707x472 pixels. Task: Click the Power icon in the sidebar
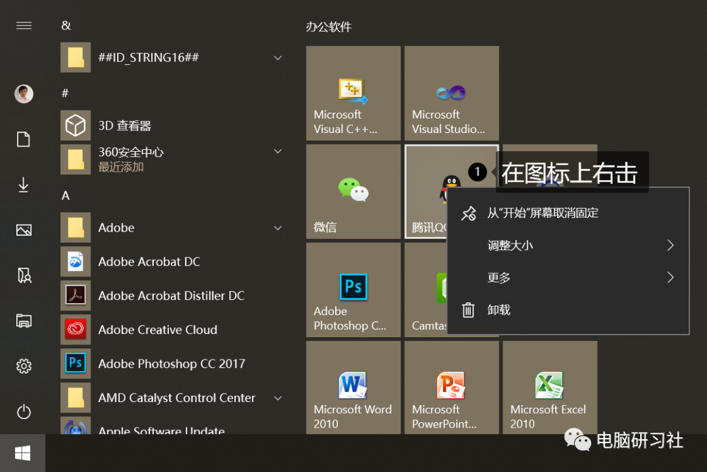24,412
